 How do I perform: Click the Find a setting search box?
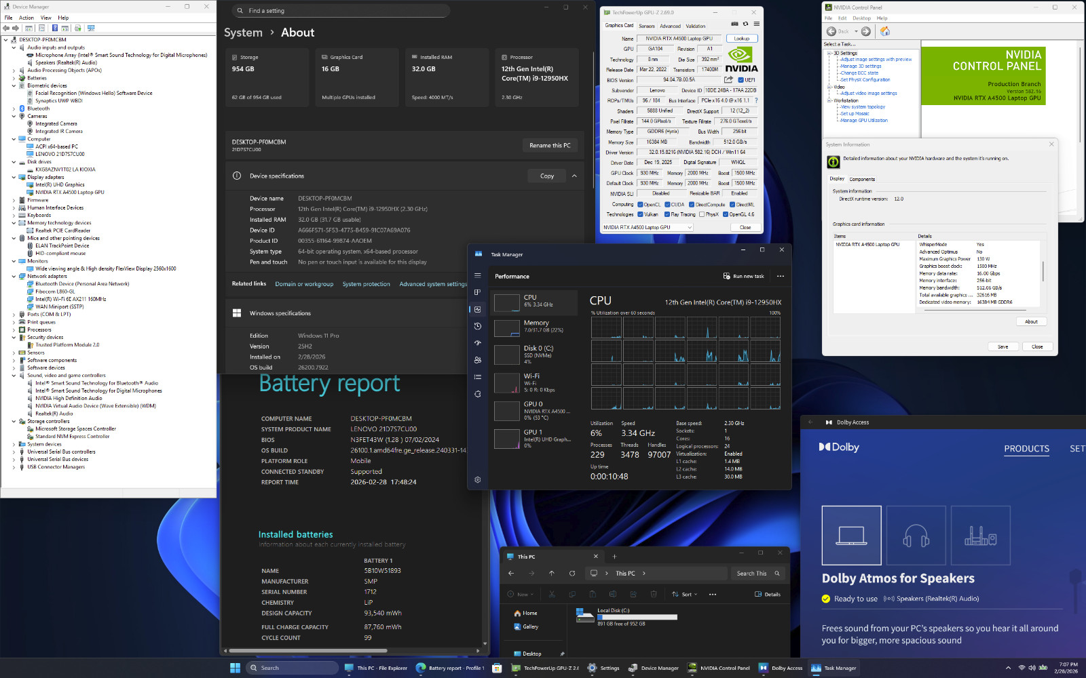[341, 11]
